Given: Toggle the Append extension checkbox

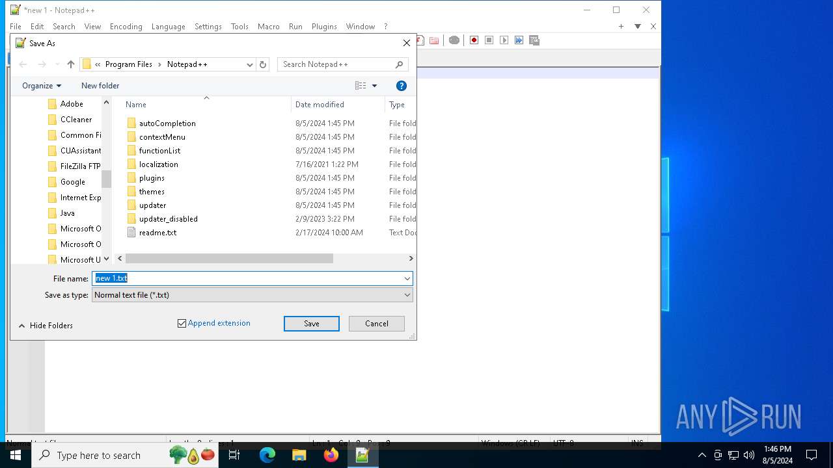Looking at the screenshot, I should [182, 323].
